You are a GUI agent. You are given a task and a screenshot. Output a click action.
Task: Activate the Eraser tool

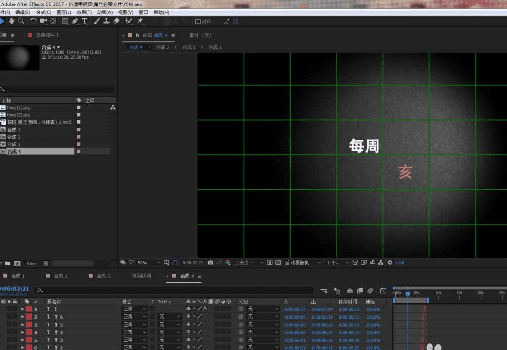pos(116,21)
